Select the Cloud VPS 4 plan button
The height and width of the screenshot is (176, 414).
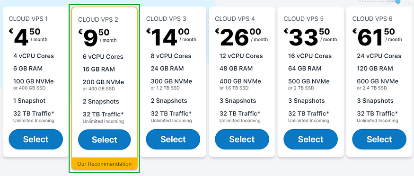tap(242, 139)
